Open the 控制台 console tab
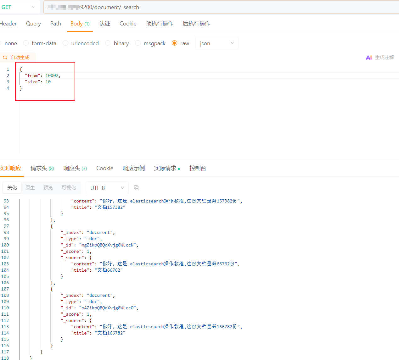399x360 pixels. (x=198, y=168)
